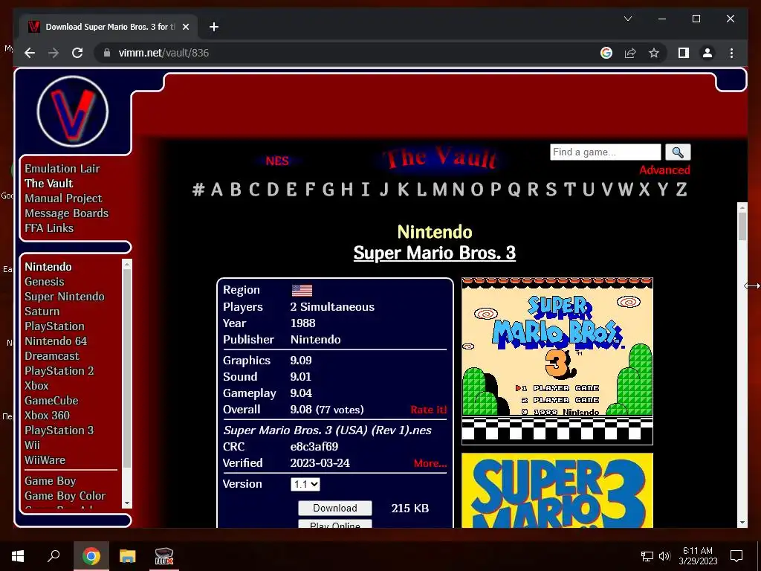The width and height of the screenshot is (761, 571).
Task: Click the share page icon
Action: (630, 53)
